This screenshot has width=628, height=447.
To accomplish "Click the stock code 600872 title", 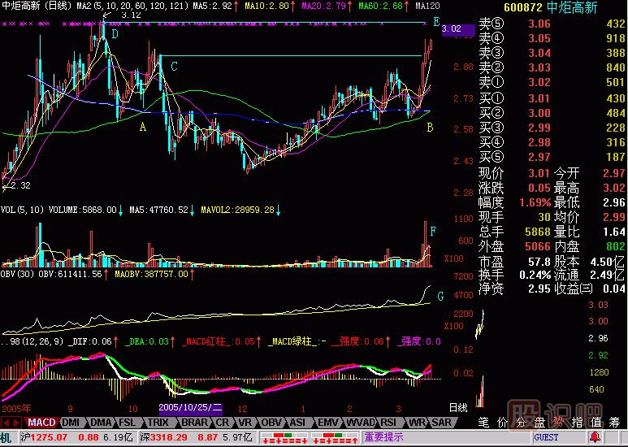I will coord(503,7).
